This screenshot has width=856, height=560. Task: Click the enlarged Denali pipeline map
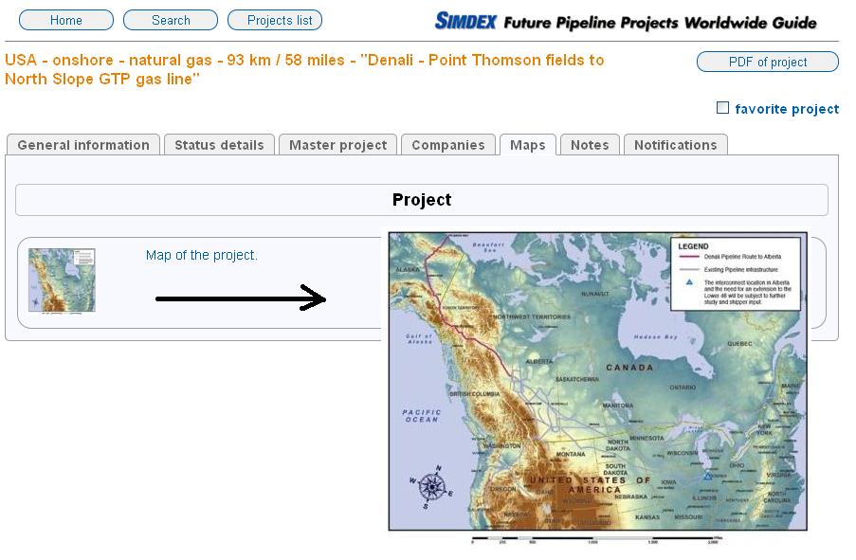598,381
